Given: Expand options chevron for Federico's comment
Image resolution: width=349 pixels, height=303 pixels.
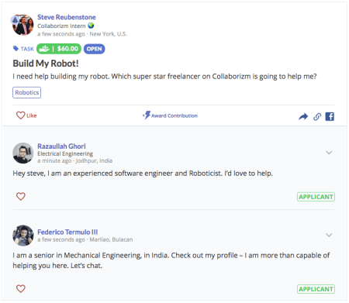Looking at the screenshot, I should [x=329, y=235].
